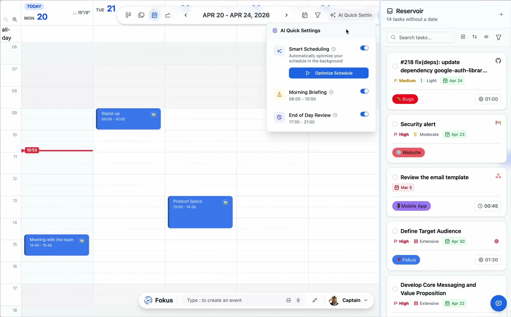This screenshot has width=511, height=317.
Task: Mark #218 fix(deps) task complete
Action: click(395, 66)
